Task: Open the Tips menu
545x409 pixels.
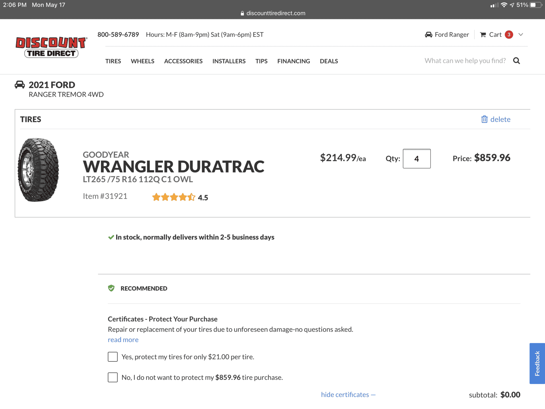Action: (261, 61)
